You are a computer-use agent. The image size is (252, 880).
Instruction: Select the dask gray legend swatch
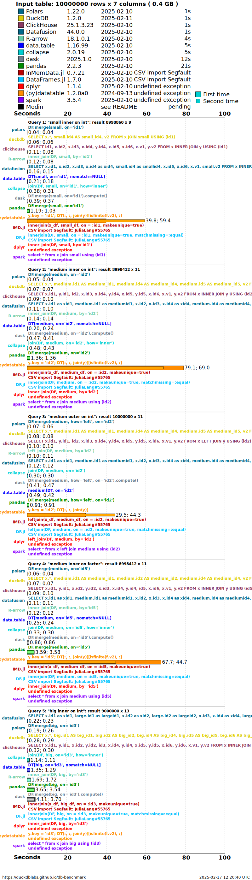tap(21, 59)
